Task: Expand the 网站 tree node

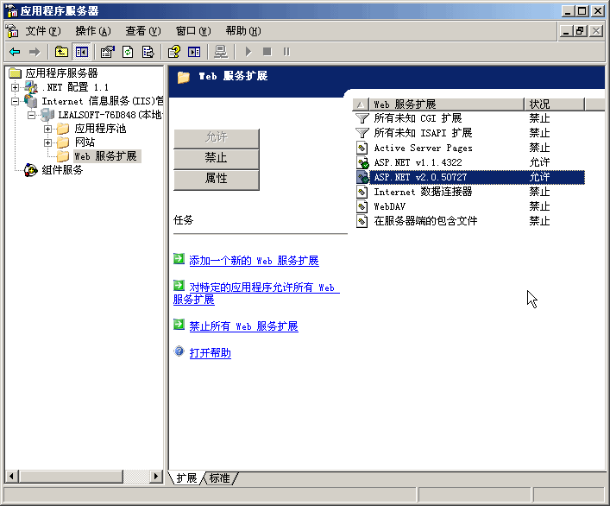Action: click(x=47, y=142)
